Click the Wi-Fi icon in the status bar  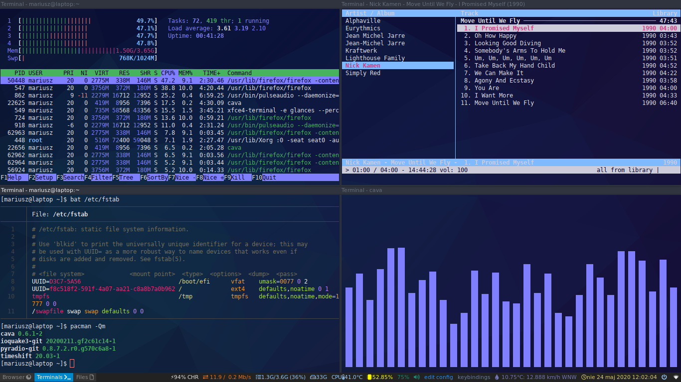pos(676,377)
